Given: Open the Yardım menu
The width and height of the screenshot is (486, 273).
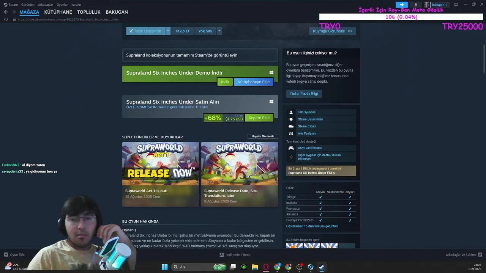Looking at the screenshot, I should [x=76, y=5].
